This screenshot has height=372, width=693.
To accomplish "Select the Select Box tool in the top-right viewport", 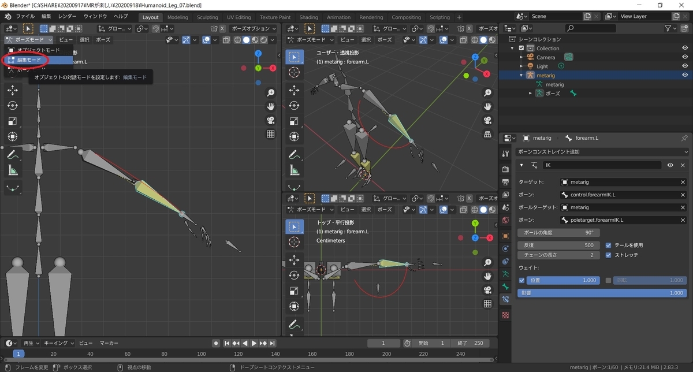I will click(x=295, y=57).
